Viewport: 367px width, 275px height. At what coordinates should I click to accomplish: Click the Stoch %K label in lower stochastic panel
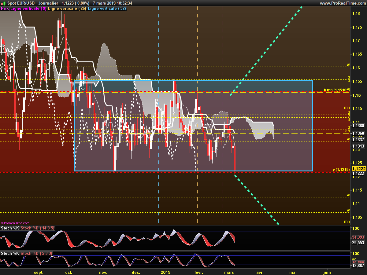(9, 253)
